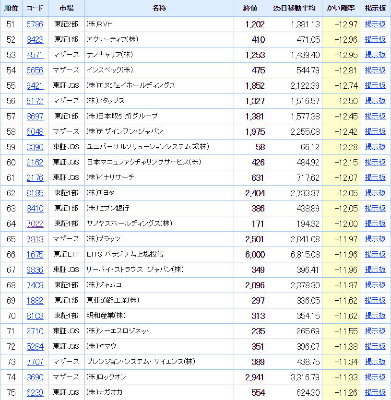This screenshot has width=391, height=400.
Task: Open stock code link 7707
Action: [x=35, y=362]
